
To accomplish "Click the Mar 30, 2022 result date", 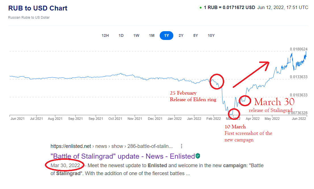I will [65, 165].
